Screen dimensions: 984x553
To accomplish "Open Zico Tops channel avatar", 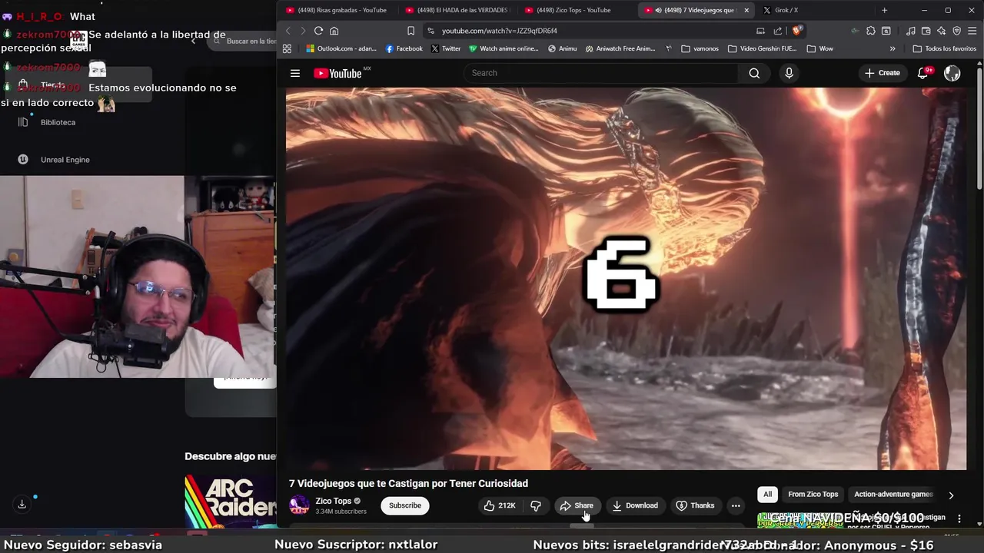I will [299, 505].
